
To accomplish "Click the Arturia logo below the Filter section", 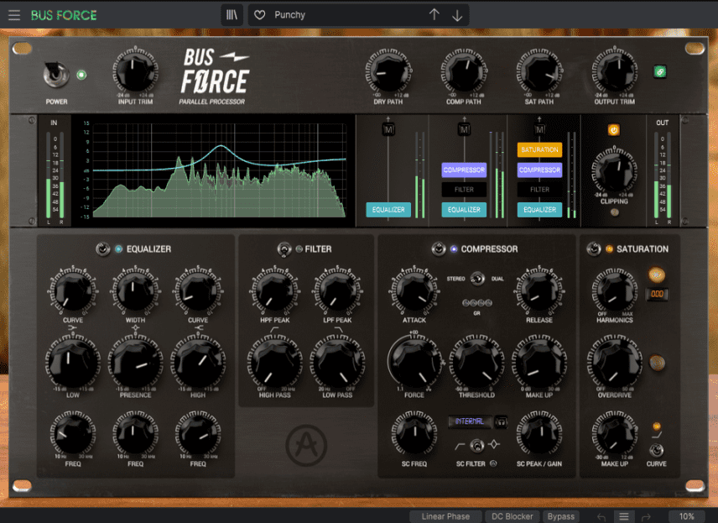I will 306,445.
